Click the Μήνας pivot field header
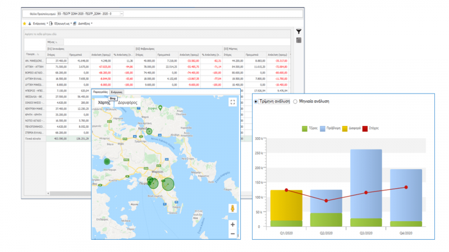Viewport: 449px width, 252px height. click(55, 42)
